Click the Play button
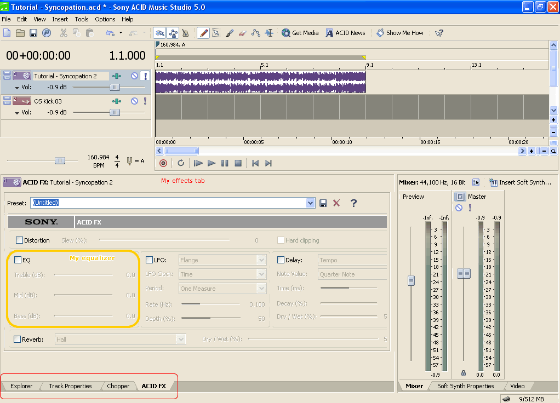The image size is (560, 403). tap(212, 163)
